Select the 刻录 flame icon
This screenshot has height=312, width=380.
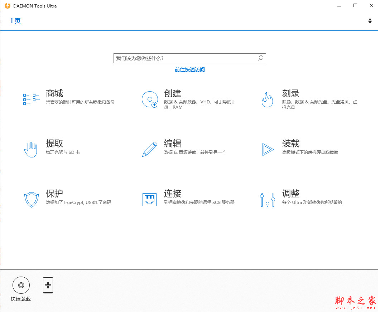point(267,99)
